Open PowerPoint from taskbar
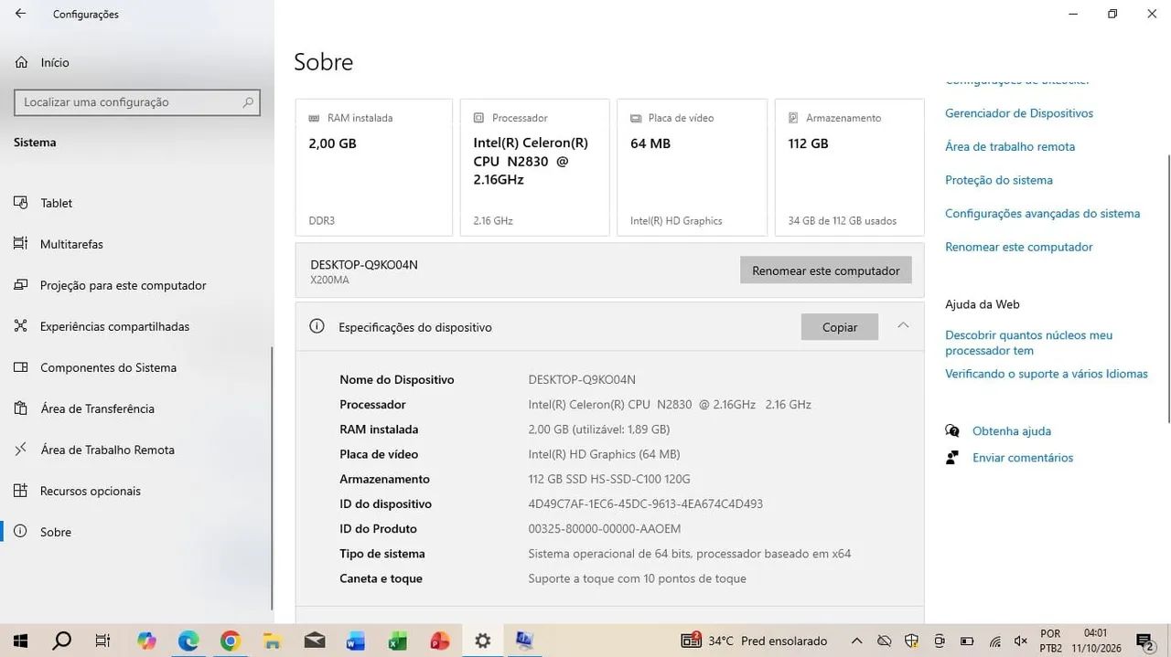The width and height of the screenshot is (1171, 657). click(440, 641)
